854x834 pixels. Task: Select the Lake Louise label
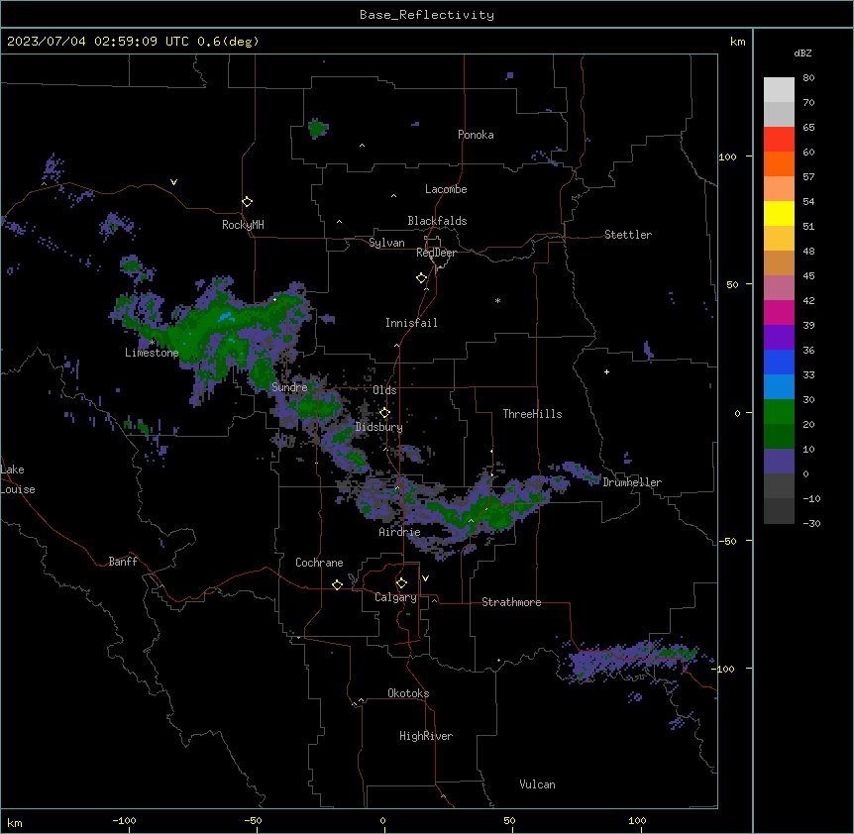pyautogui.click(x=18, y=479)
